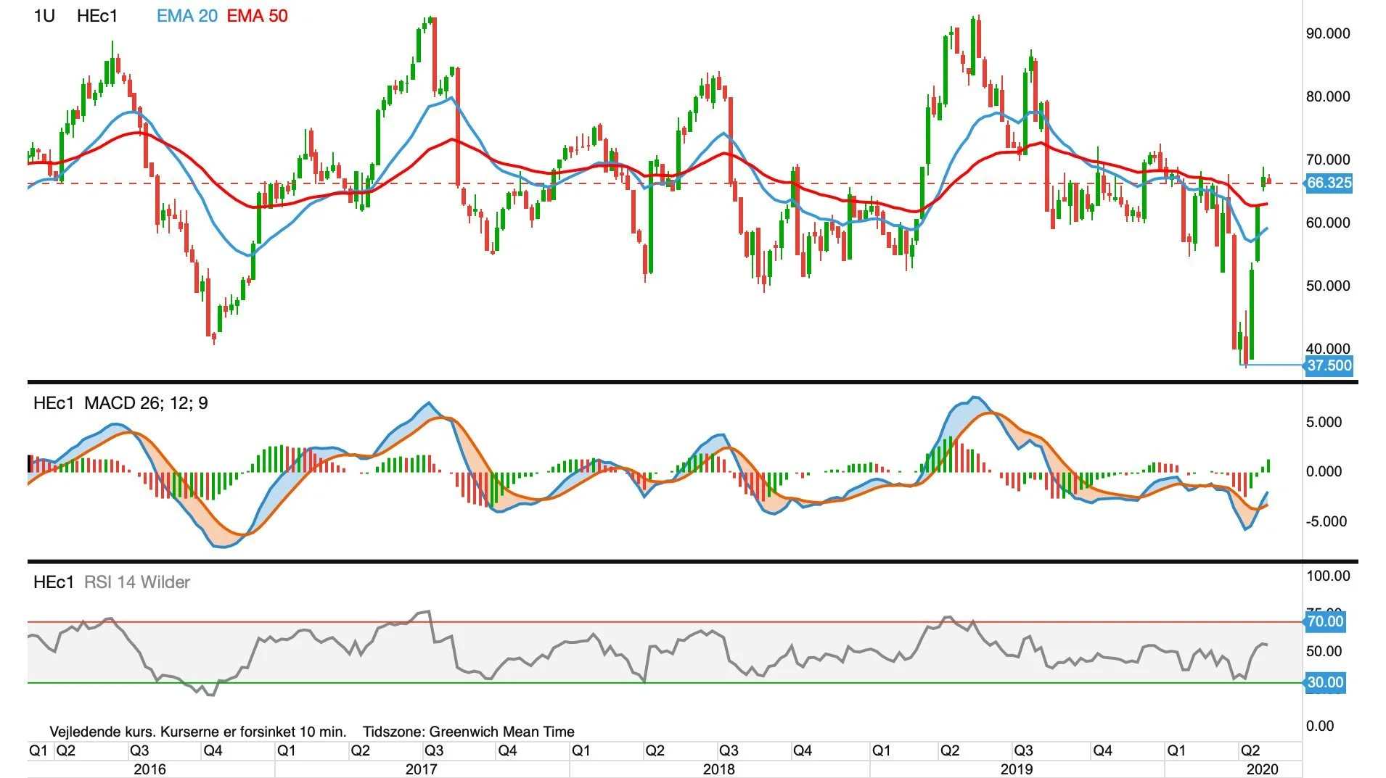Click the MACD 5.000 axis label
This screenshot has width=1386, height=778.
1324,422
